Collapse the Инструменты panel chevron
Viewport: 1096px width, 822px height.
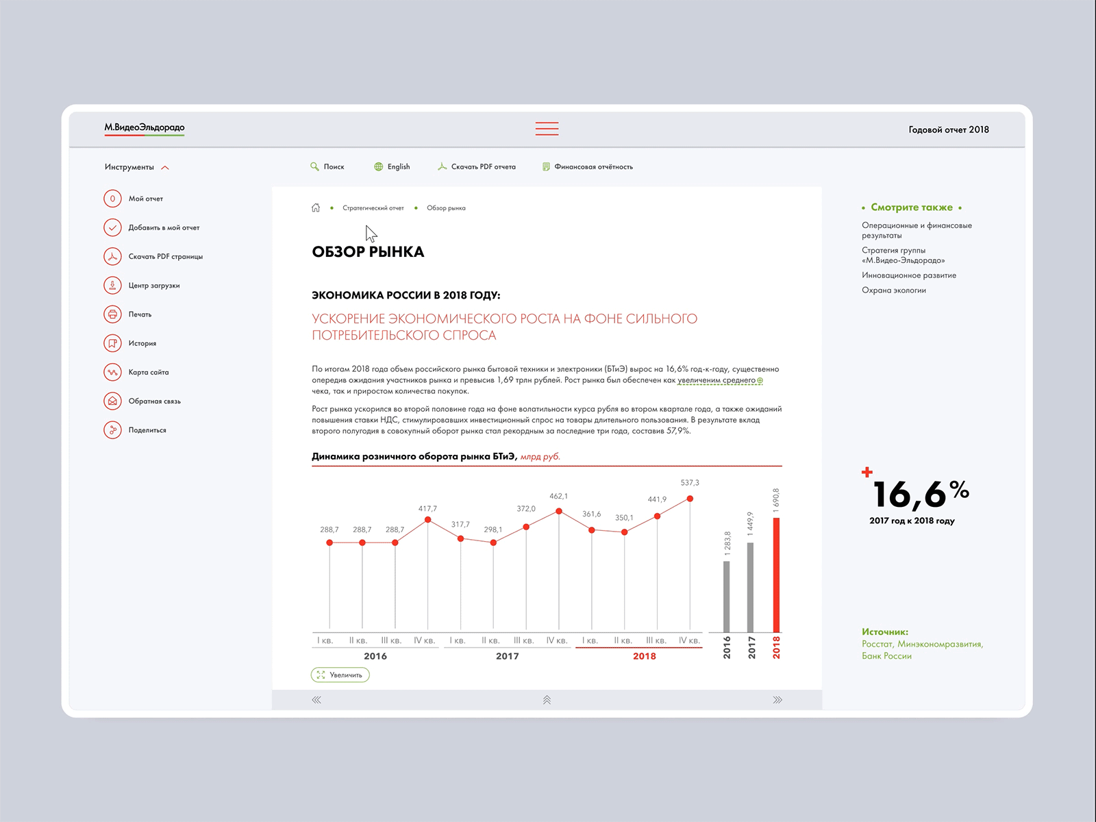click(164, 166)
